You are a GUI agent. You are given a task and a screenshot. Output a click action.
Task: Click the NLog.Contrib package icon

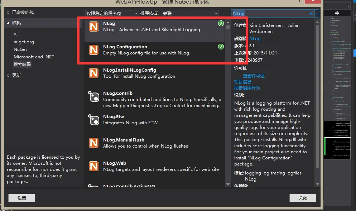point(94,96)
